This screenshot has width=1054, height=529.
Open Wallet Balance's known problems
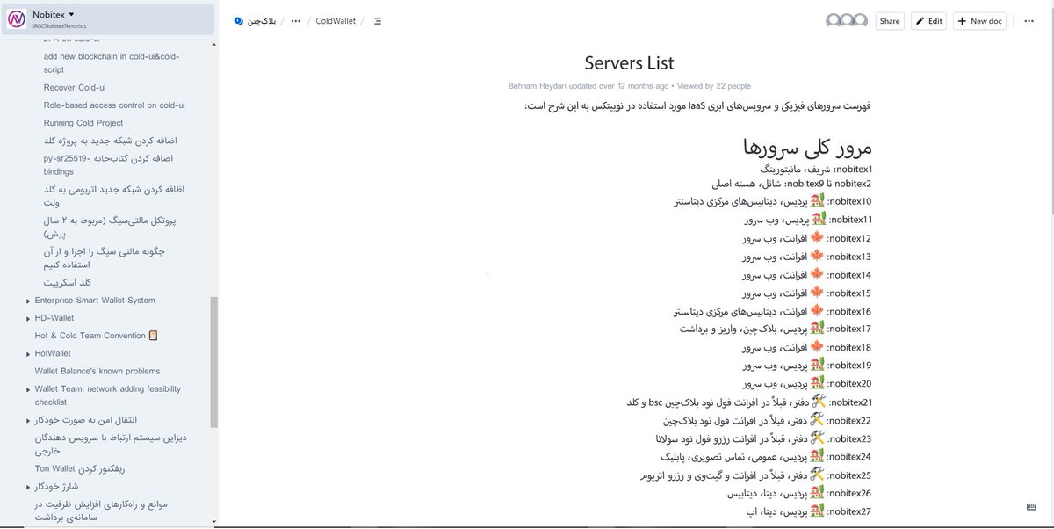coord(97,371)
